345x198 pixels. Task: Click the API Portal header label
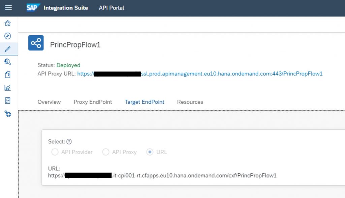(x=111, y=8)
